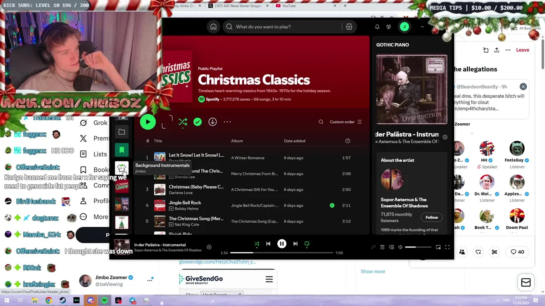Open Christmas Classics thumbnail in sidebar
Screen dimensions: 545x306
coord(122,186)
